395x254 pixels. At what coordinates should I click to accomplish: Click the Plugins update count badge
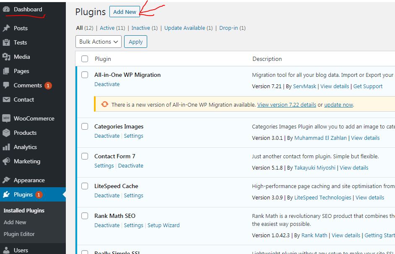39,195
